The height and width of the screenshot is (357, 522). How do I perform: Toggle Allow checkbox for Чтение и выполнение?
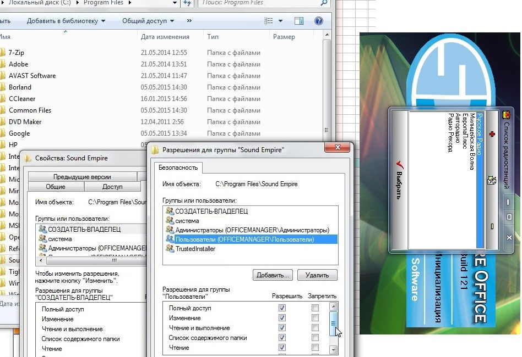[x=282, y=328]
